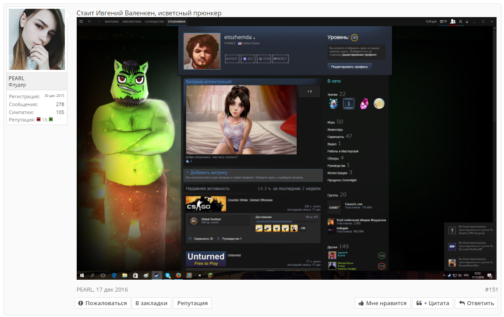This screenshot has width=504, height=317.
Task: Open the Windows Store taskbar icon
Action: (x=135, y=275)
